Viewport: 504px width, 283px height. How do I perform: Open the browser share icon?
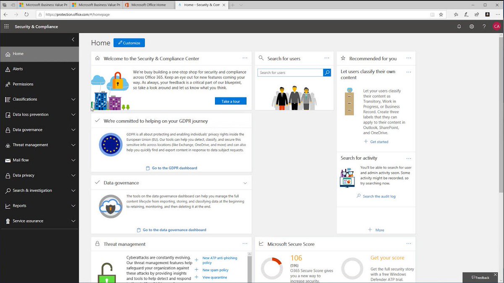tap(477, 14)
